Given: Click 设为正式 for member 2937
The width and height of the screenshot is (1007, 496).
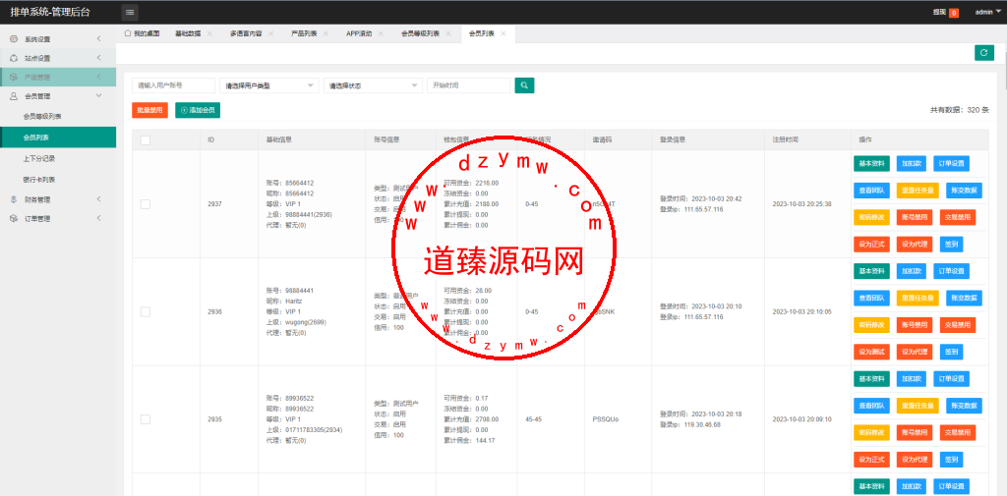Looking at the screenshot, I should pos(871,244).
